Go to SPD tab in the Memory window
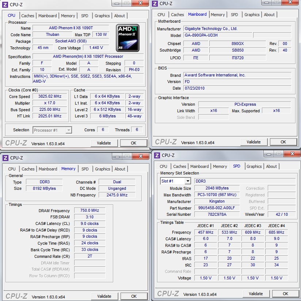 click(85, 169)
